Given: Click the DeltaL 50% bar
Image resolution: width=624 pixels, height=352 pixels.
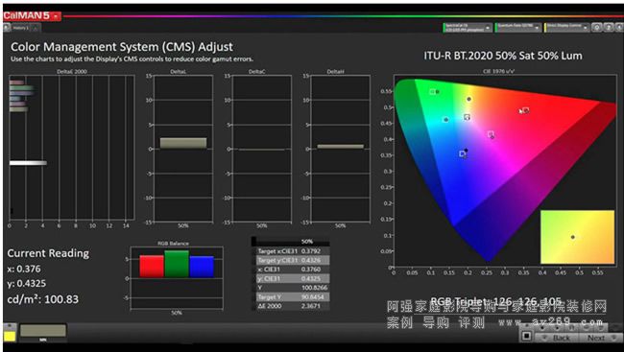Looking at the screenshot, I should pyautogui.click(x=183, y=143).
